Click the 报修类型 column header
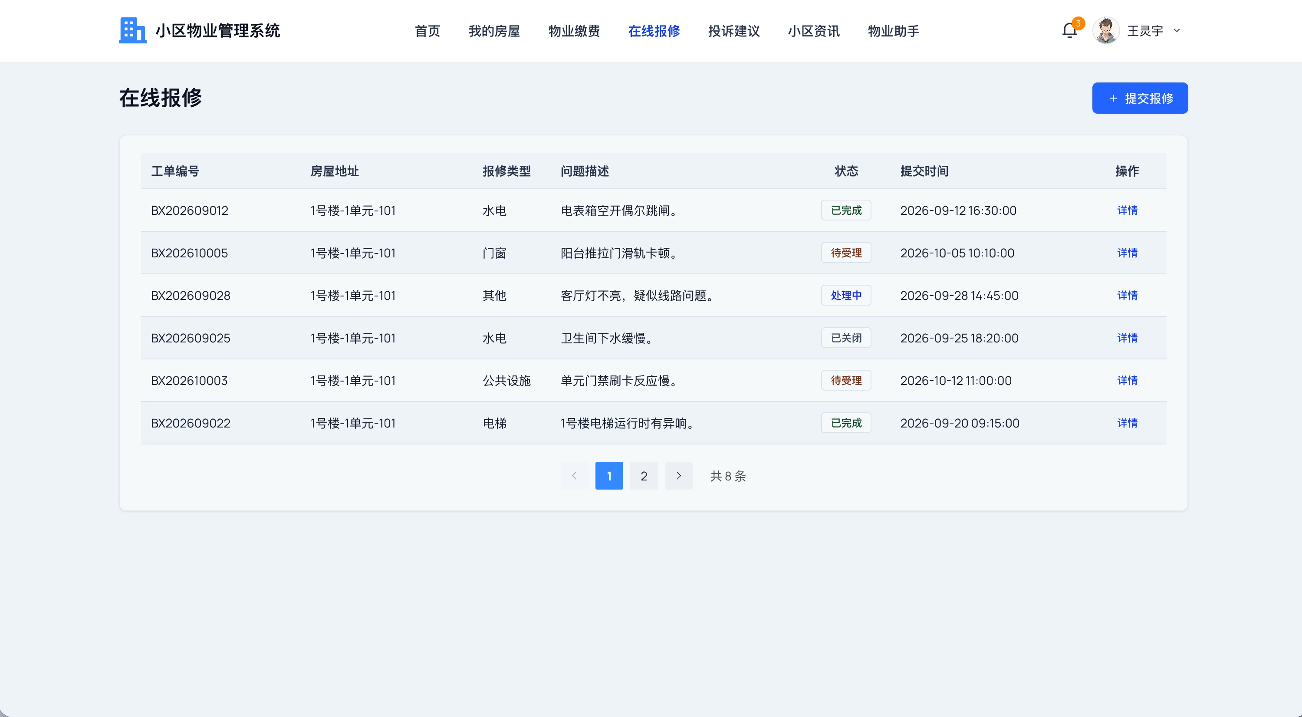 (x=506, y=171)
